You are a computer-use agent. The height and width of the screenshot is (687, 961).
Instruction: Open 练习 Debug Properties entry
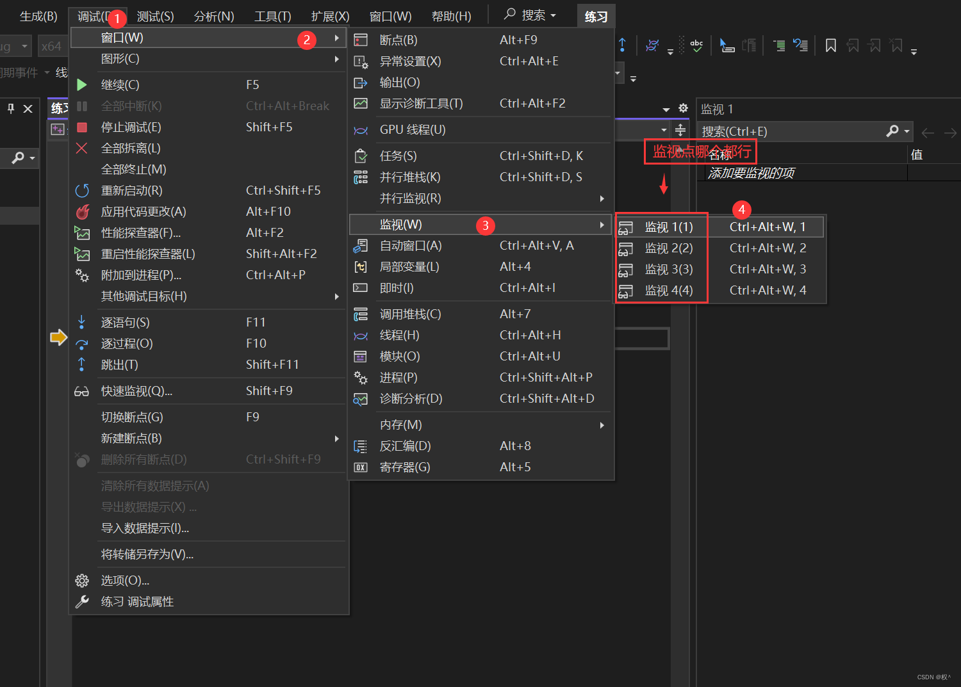[x=208, y=601]
